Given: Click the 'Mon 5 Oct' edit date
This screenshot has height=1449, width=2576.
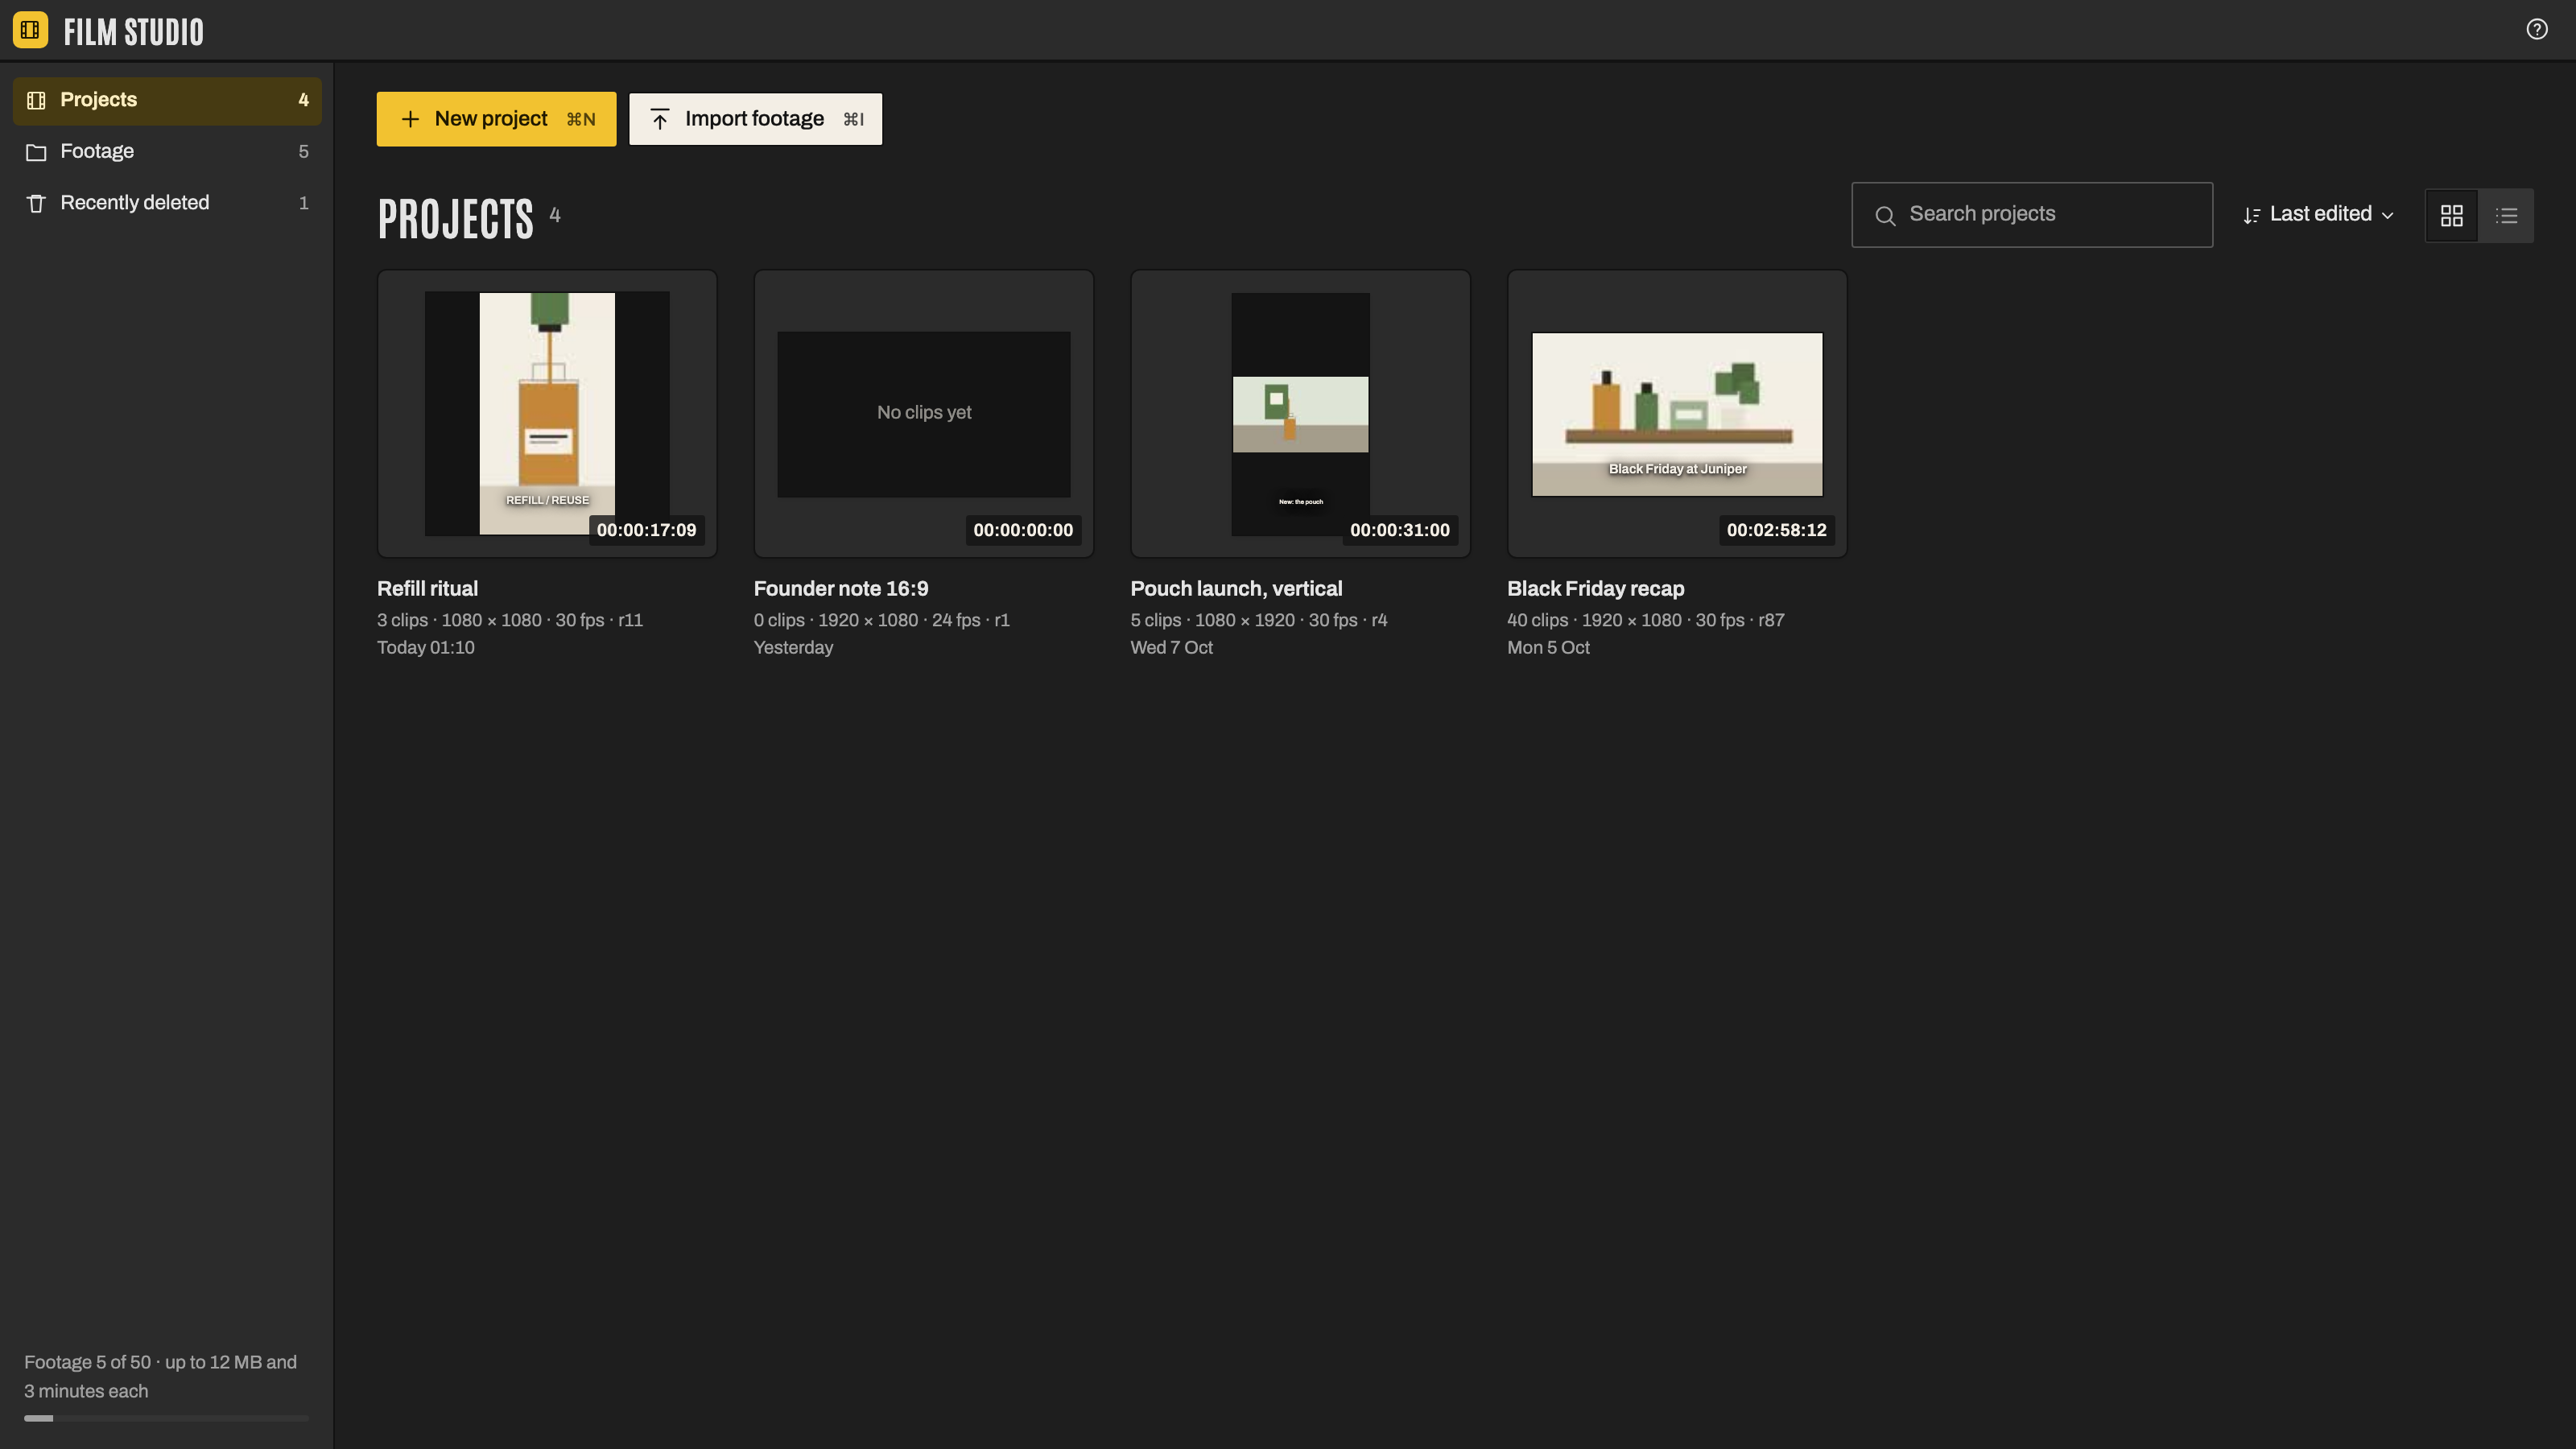Looking at the screenshot, I should (1548, 648).
